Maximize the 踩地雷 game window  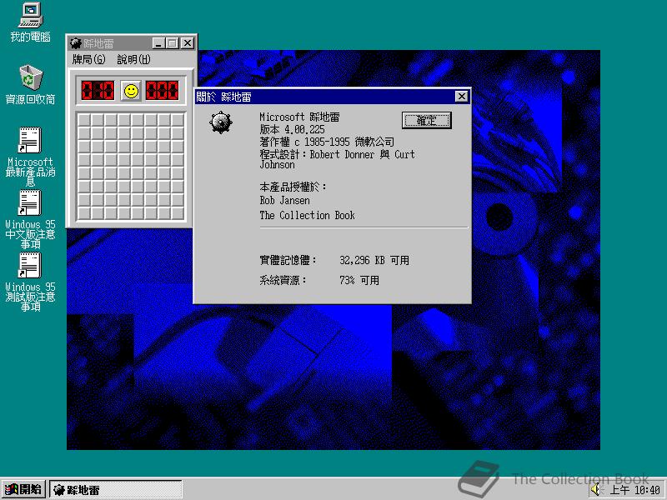click(x=173, y=43)
